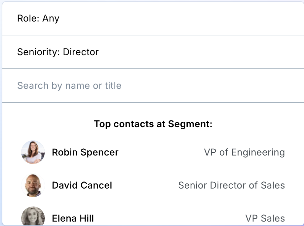Choose the VP of Engineering contact row
The height and width of the screenshot is (226, 304).
[153, 152]
